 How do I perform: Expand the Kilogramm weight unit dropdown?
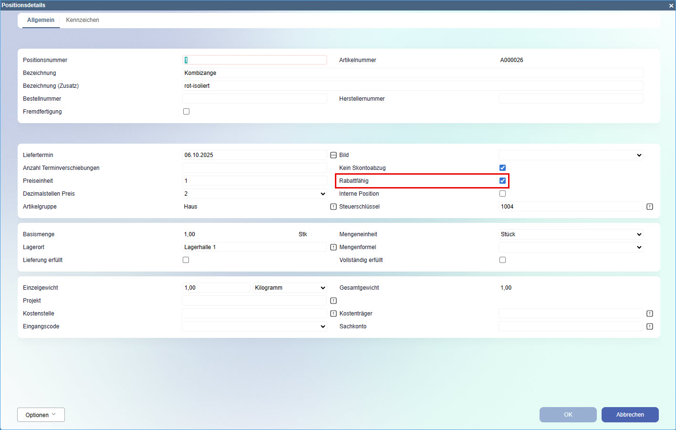pos(290,288)
